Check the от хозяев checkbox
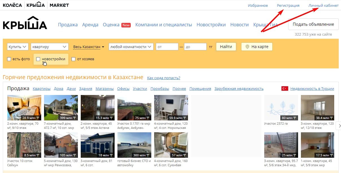 coord(73,59)
